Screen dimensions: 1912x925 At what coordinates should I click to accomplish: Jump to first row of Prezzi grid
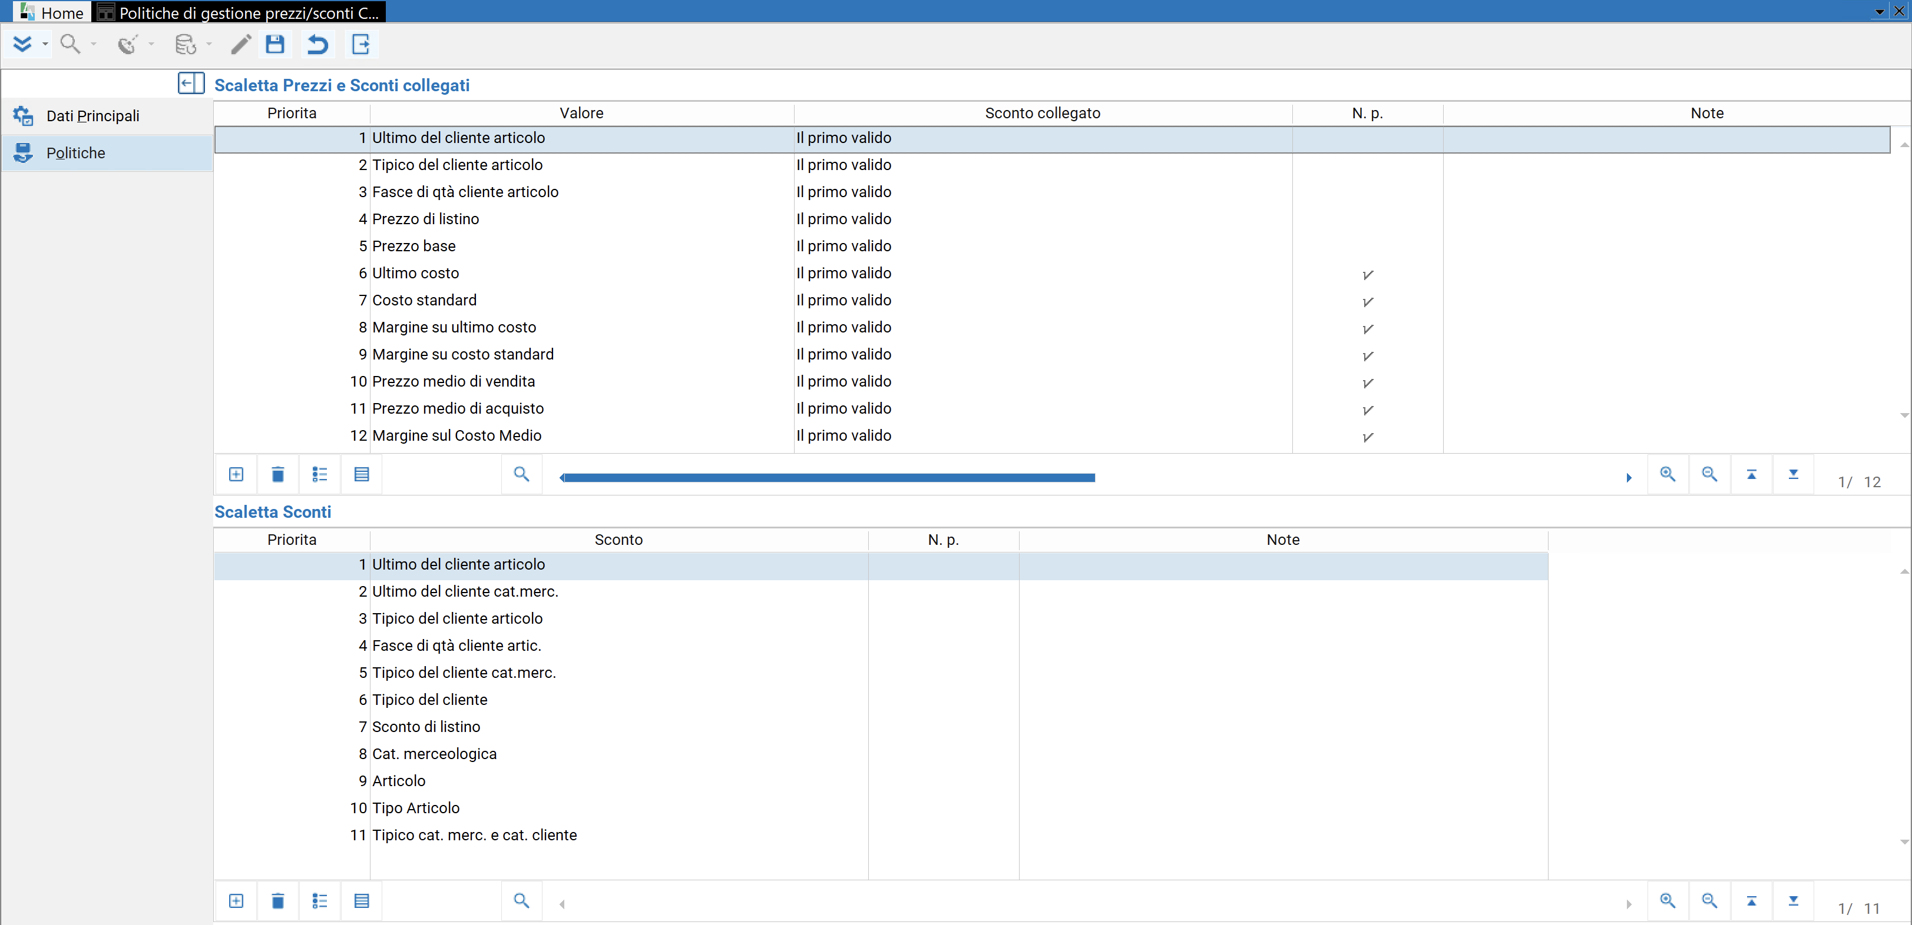(1752, 474)
